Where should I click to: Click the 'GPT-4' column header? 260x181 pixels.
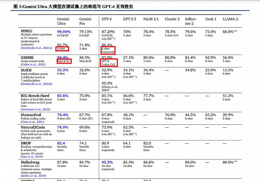coord(107,19)
